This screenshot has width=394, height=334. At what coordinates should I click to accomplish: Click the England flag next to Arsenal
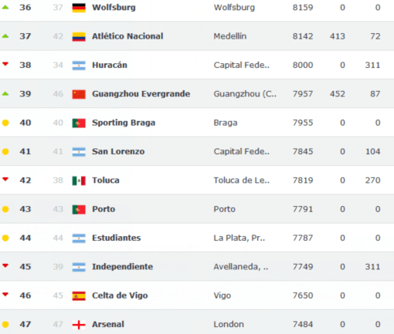coord(79,325)
